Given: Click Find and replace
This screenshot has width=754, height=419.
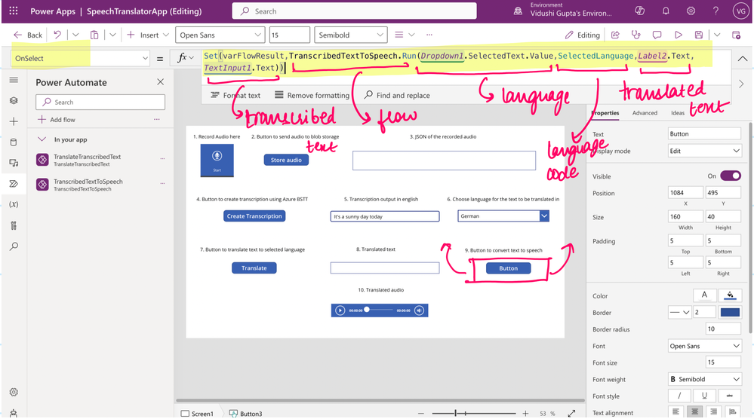Looking at the screenshot, I should [x=397, y=95].
